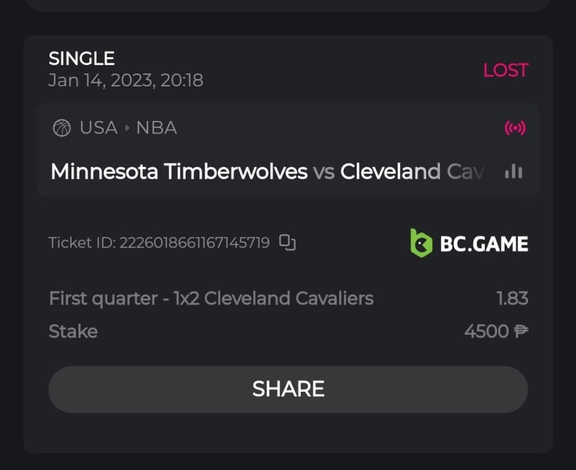Viewport: 576px width, 470px height.
Task: Tap the Jan 14, 2023 bet date
Action: tap(125, 81)
